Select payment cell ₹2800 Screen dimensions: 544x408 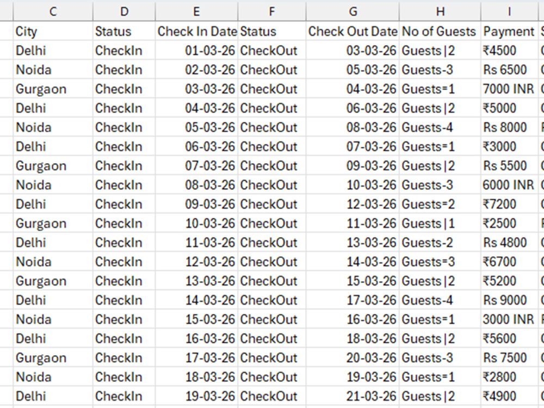(509, 377)
